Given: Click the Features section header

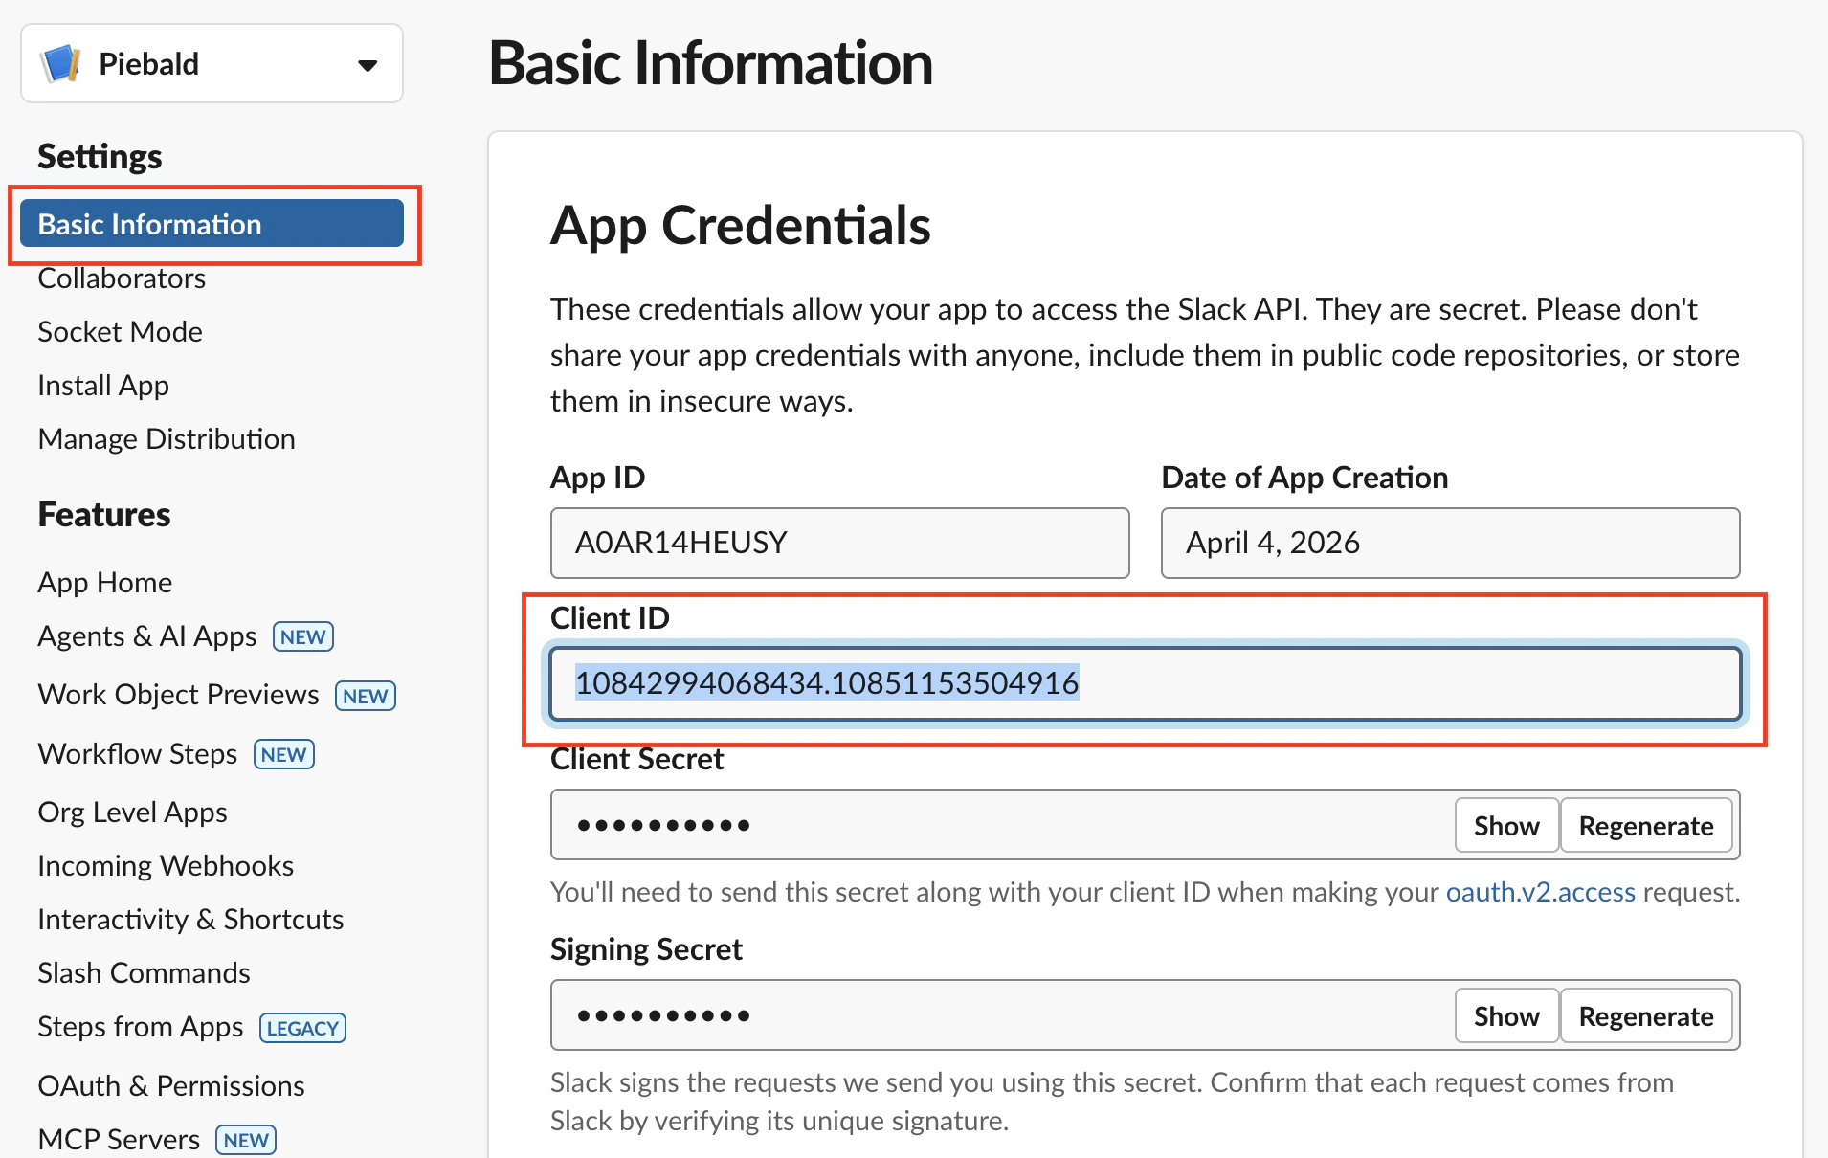Looking at the screenshot, I should point(104,515).
